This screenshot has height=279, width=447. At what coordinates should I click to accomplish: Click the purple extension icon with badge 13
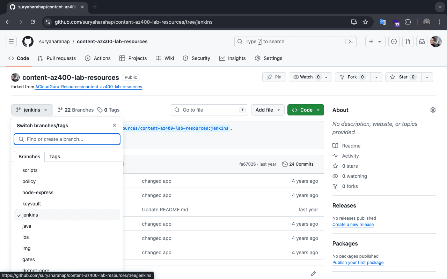pyautogui.click(x=396, y=23)
